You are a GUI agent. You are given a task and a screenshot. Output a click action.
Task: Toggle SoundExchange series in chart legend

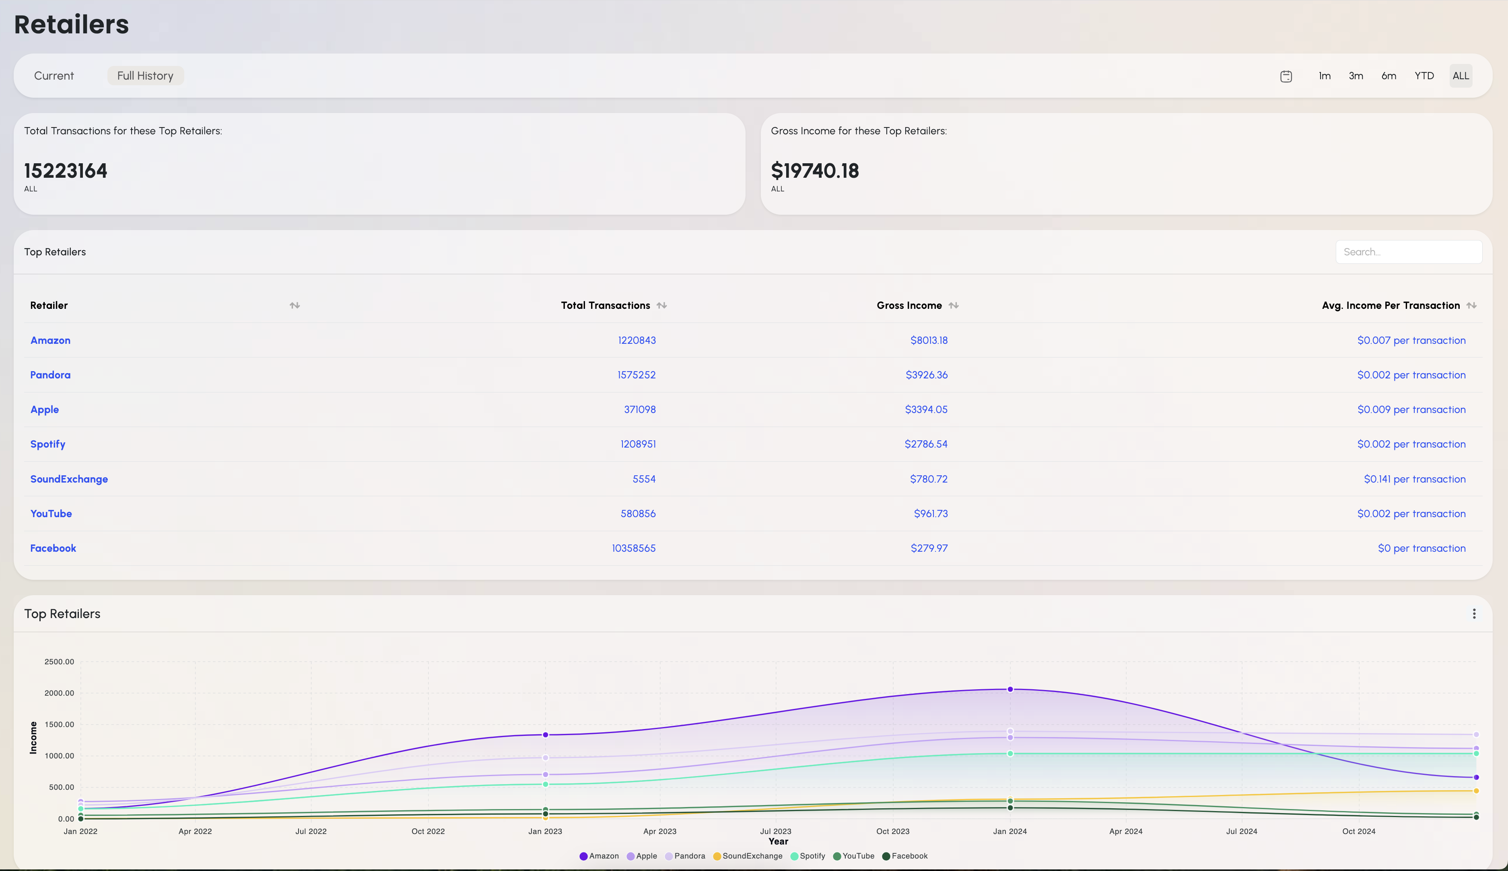pyautogui.click(x=748, y=856)
